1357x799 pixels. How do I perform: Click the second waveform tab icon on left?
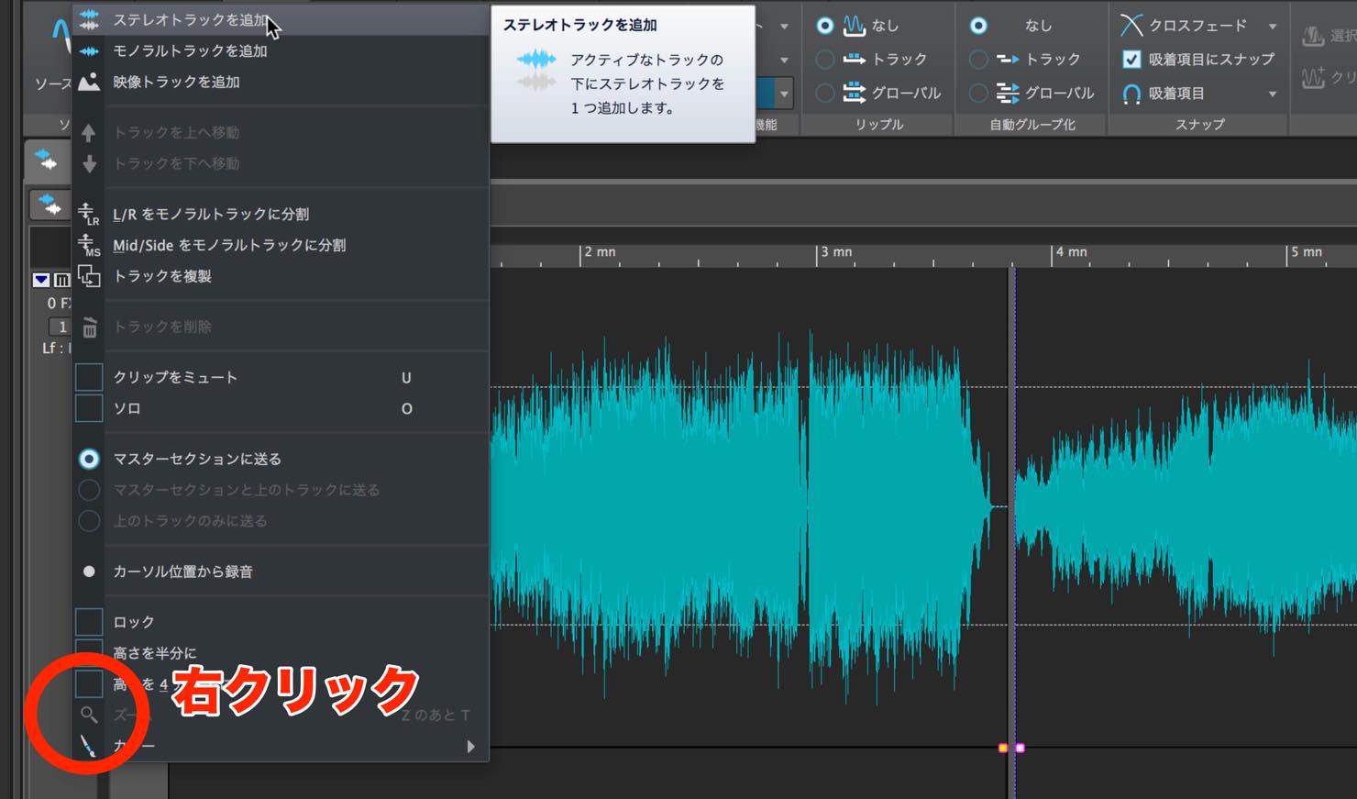click(51, 204)
